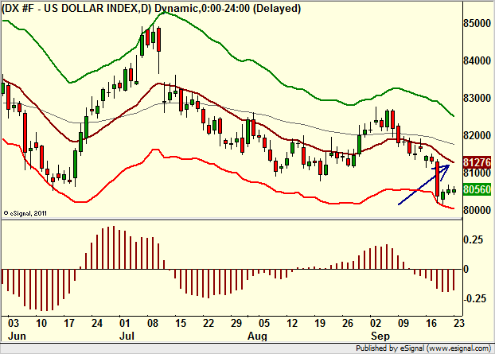Click the Published by eSignal website text
This screenshot has width=495, height=354.
pos(423,348)
